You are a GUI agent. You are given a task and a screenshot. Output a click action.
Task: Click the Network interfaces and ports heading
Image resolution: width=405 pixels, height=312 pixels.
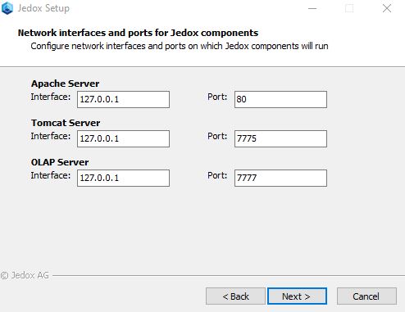(x=138, y=33)
